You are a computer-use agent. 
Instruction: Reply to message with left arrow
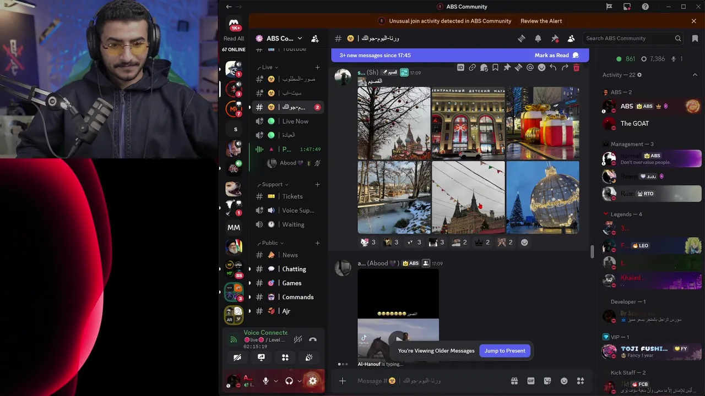(x=553, y=68)
